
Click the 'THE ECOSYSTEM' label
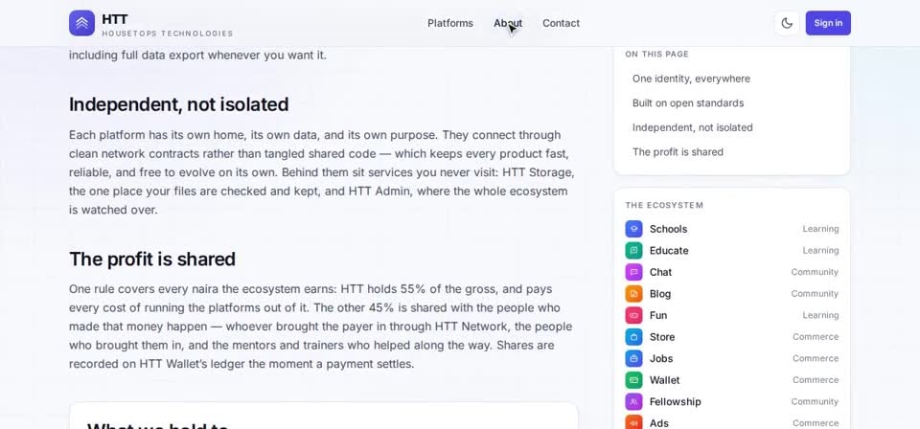(x=664, y=206)
